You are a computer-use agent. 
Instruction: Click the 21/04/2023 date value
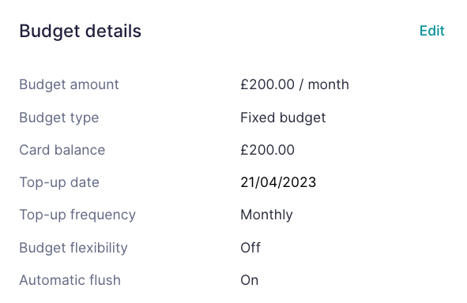(x=278, y=182)
